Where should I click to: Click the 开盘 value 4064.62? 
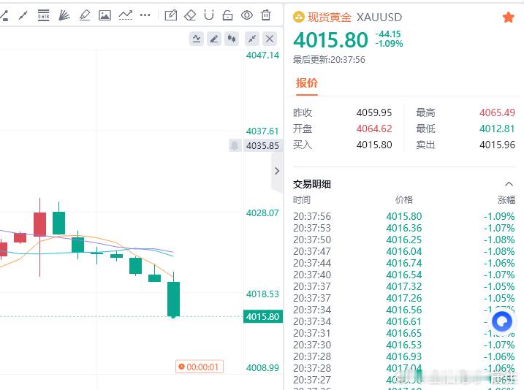click(x=374, y=129)
